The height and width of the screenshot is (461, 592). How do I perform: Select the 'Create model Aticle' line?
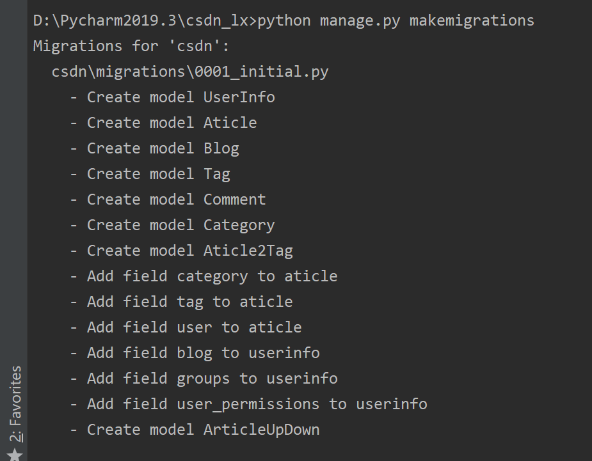163,123
